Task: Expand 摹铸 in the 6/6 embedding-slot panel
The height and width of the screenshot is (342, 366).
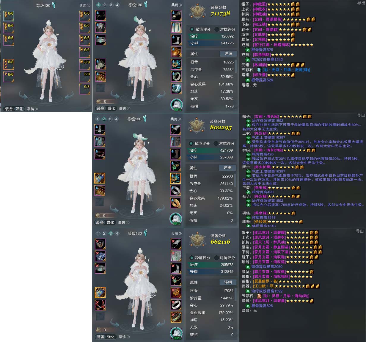Action: pyautogui.click(x=33, y=109)
